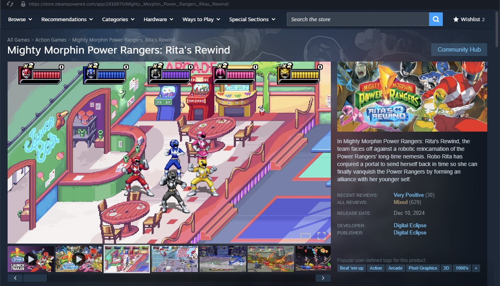Viewport: 500px width, 286px height.
Task: Click the Dec 10, 2024 release date
Action: (409, 213)
